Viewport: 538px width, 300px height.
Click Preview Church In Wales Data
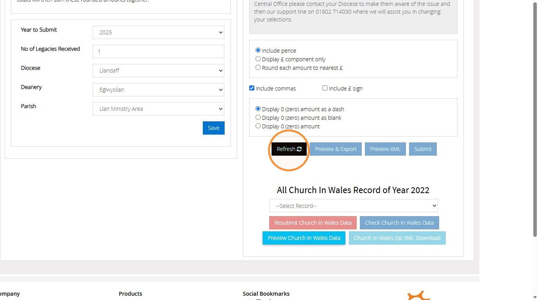click(x=304, y=238)
